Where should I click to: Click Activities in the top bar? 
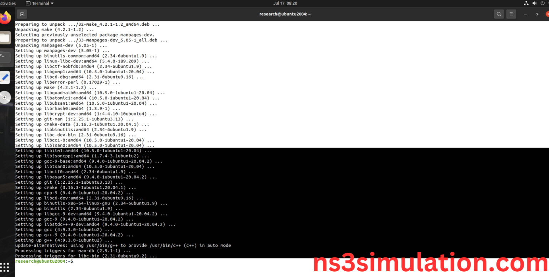8,3
